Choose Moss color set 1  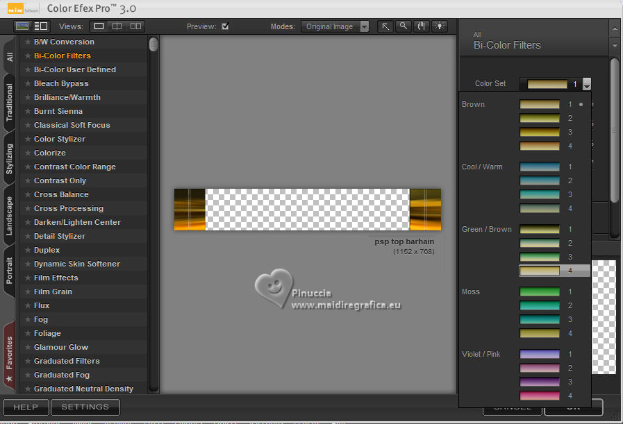(x=540, y=291)
